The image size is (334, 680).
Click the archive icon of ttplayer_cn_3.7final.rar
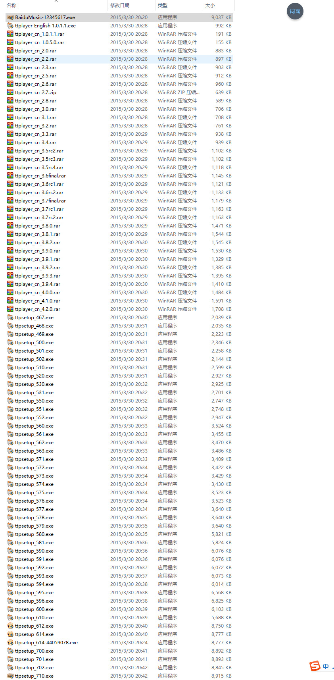[10, 201]
